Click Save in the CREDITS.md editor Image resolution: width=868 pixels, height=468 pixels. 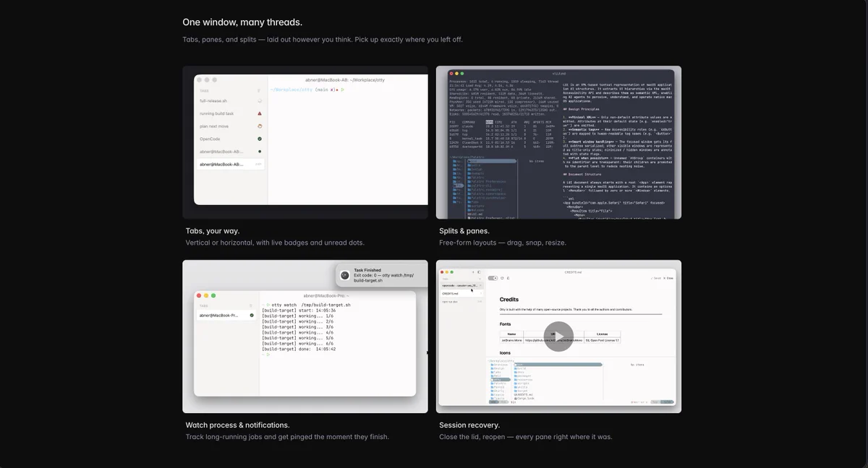(655, 278)
